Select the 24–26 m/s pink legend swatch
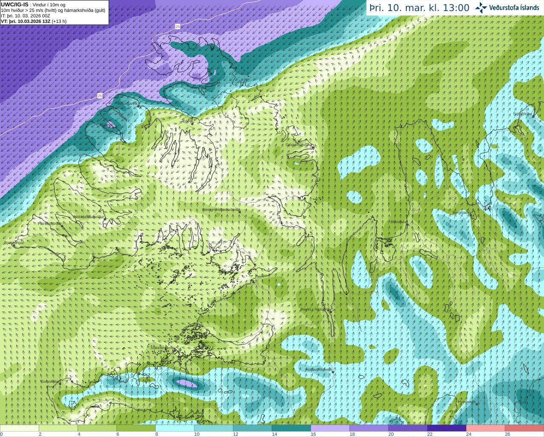The height and width of the screenshot is (437, 544). coord(486,428)
